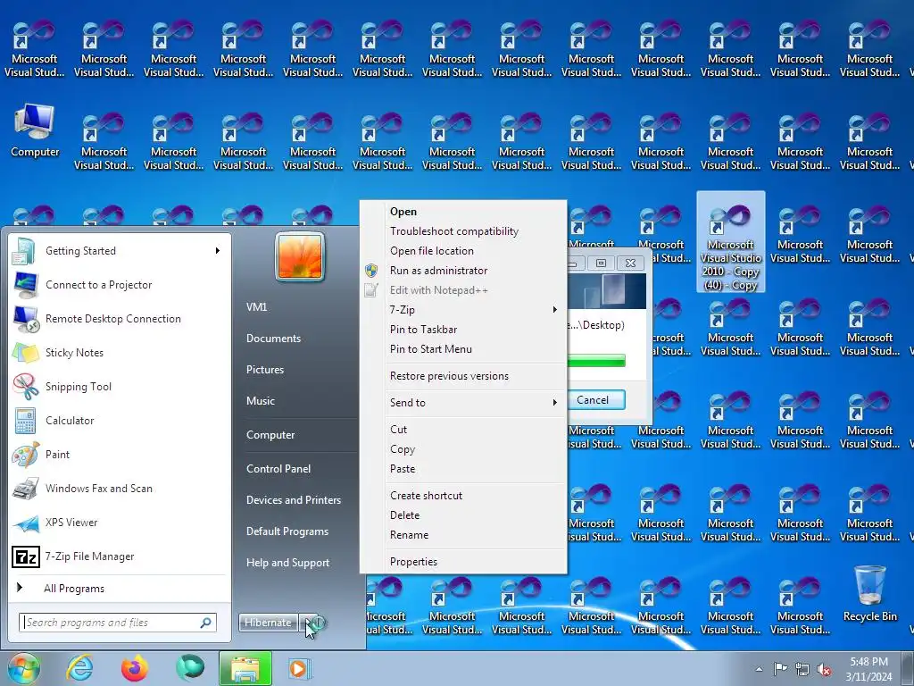Open Internet Explorer from the taskbar
The image size is (914, 686).
[x=79, y=668]
